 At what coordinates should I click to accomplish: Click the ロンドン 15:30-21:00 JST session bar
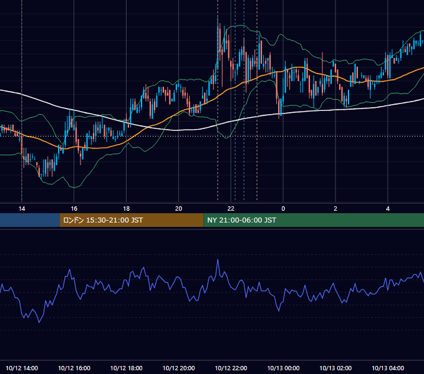(132, 220)
